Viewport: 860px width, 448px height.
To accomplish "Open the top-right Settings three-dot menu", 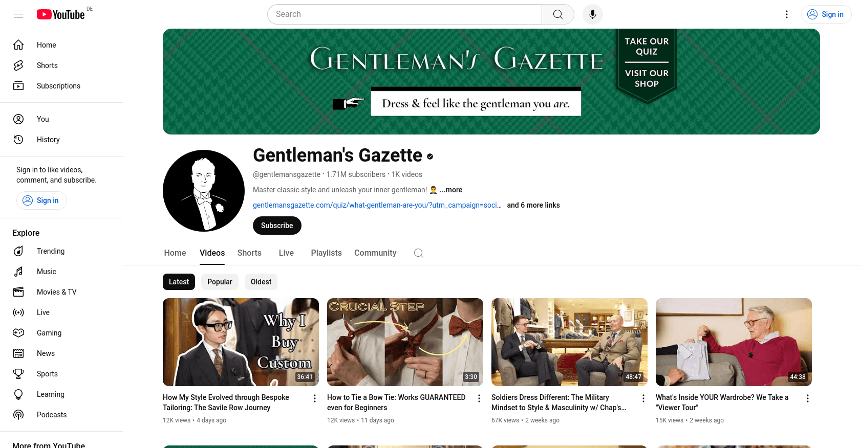I will pyautogui.click(x=787, y=14).
